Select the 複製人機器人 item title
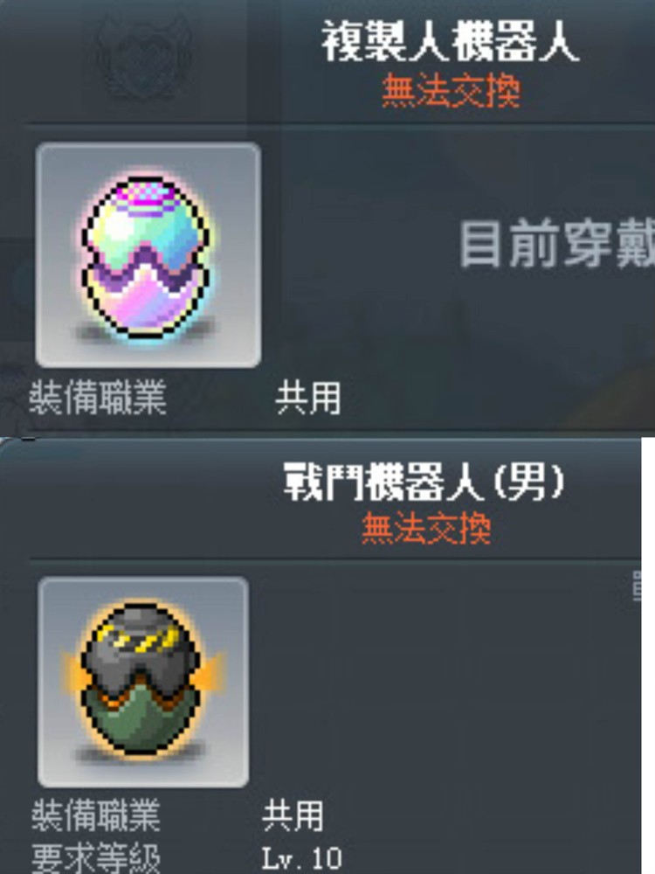The image size is (655, 874). point(450,42)
